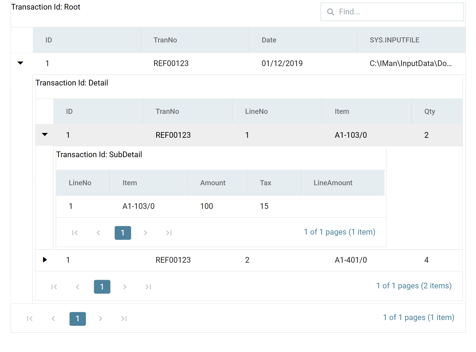Go to last page in SubDetail pager
Screen dimensions: 476x352
tap(169, 233)
